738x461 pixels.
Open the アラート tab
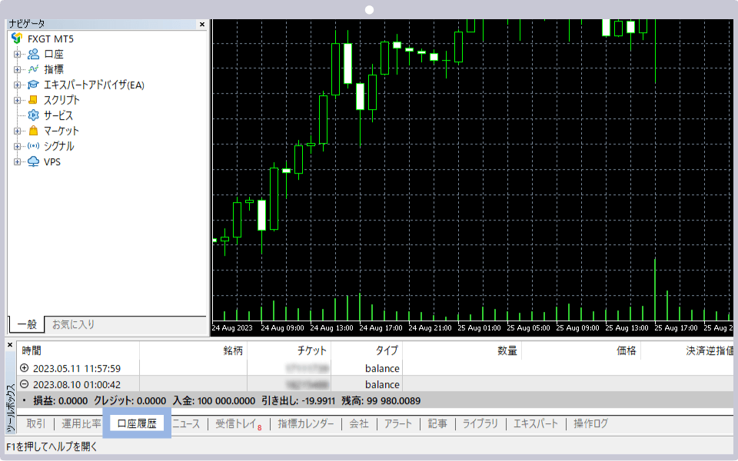(398, 423)
